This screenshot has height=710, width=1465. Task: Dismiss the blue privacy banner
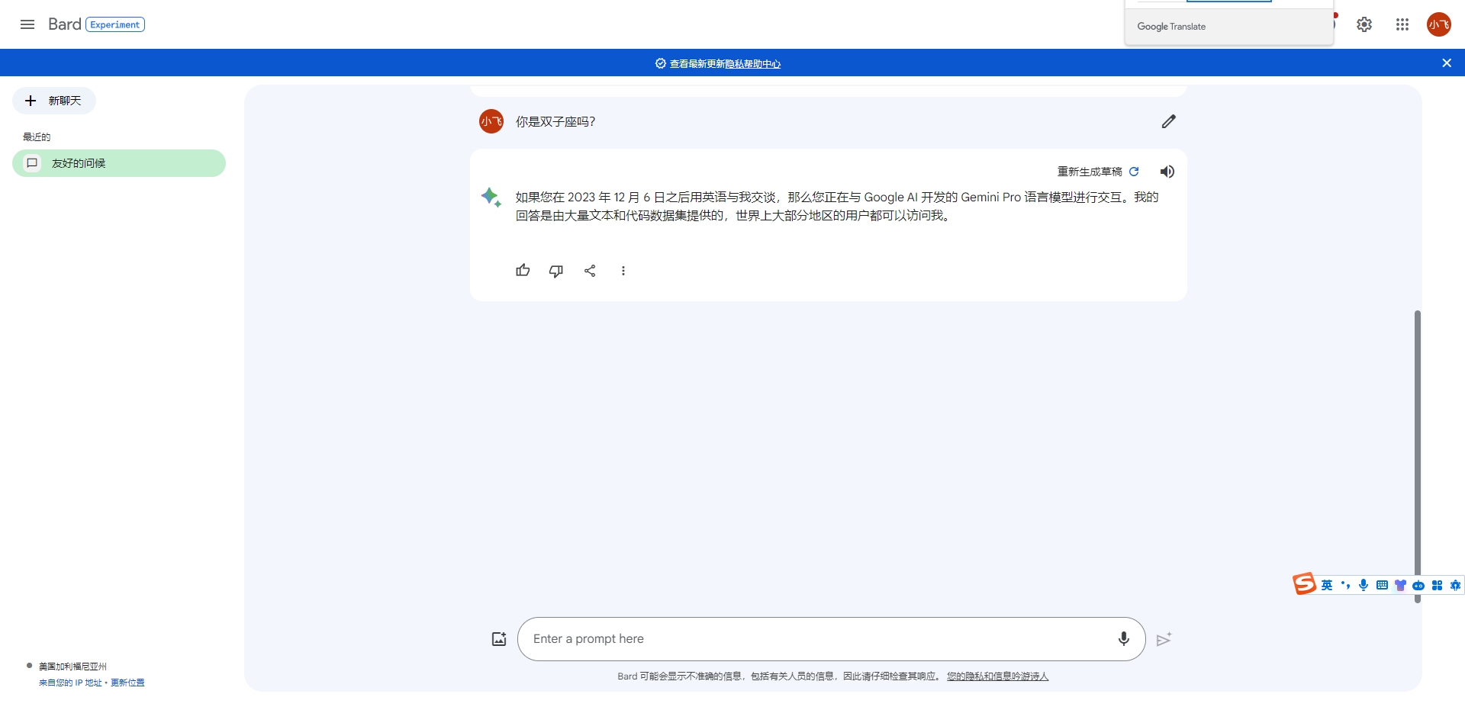pyautogui.click(x=1447, y=63)
